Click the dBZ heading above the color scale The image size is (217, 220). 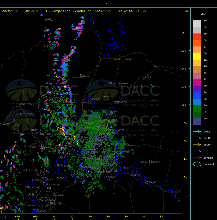tap(203, 14)
